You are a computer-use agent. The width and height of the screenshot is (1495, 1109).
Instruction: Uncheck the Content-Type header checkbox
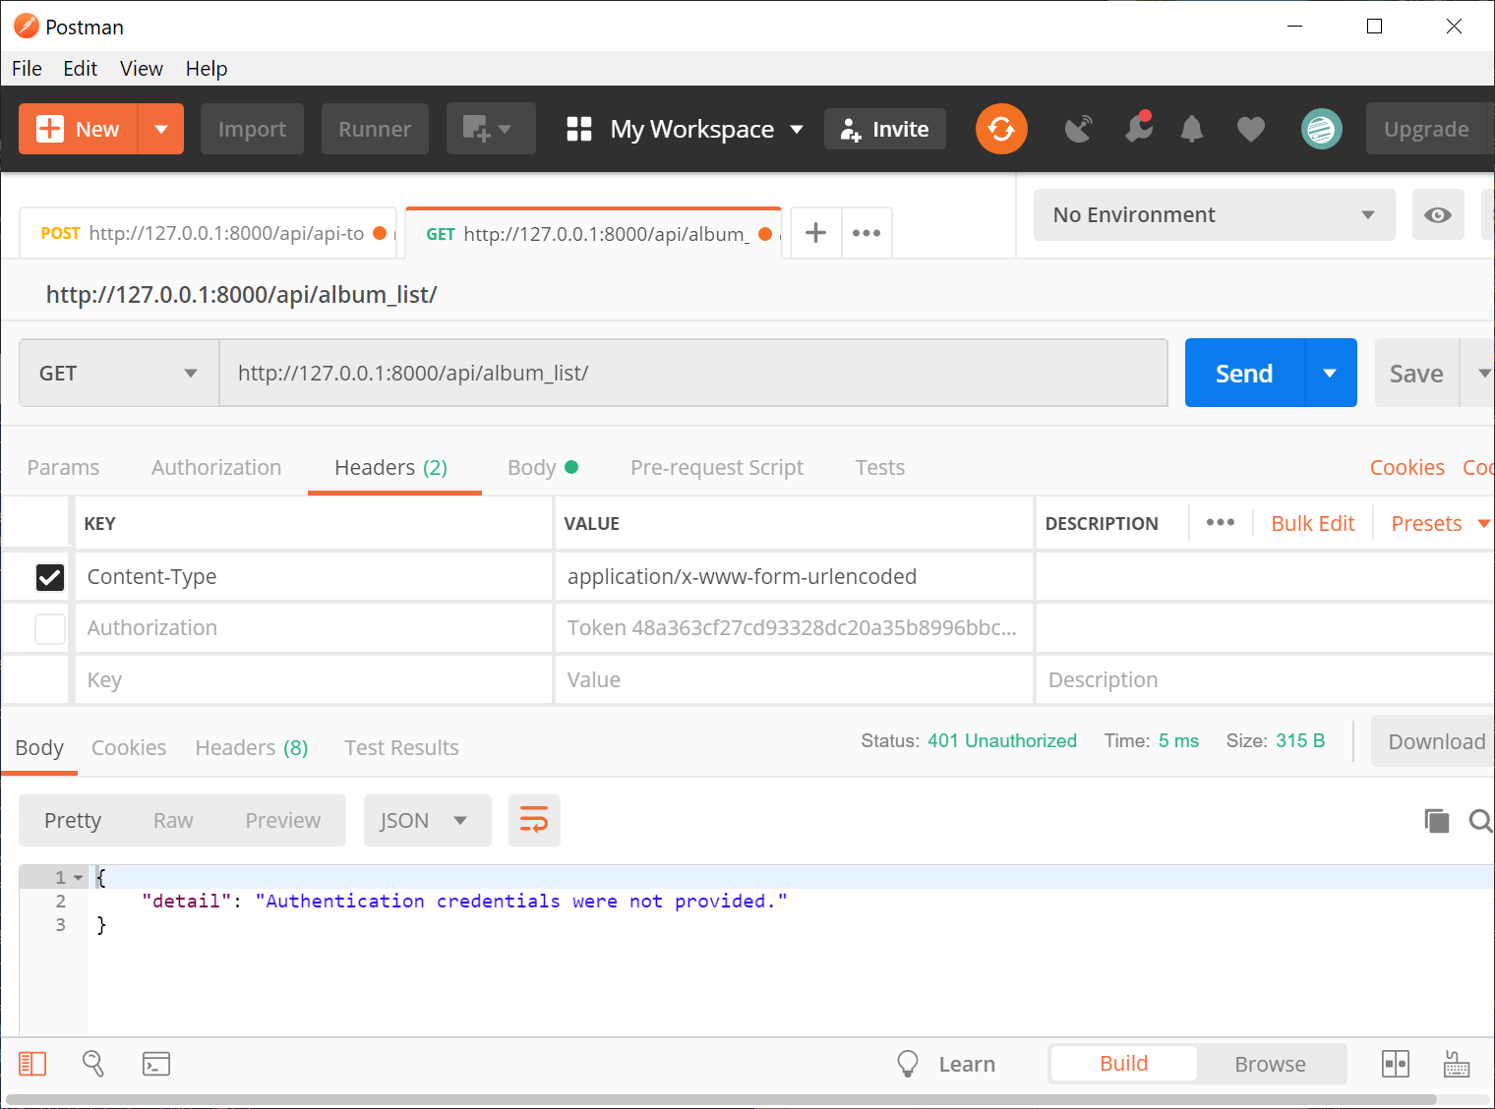click(50, 577)
